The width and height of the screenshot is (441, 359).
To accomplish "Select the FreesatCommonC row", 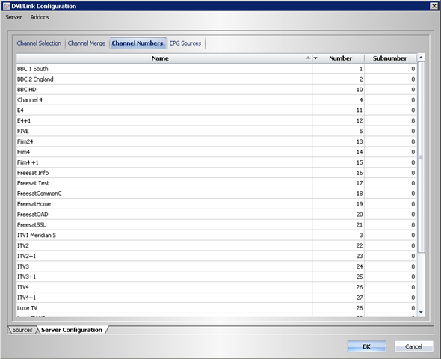I will coord(216,194).
